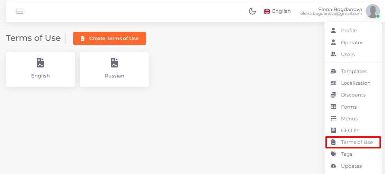Click the Russian card document icon
Screen dimensions: 385x174
(114, 63)
